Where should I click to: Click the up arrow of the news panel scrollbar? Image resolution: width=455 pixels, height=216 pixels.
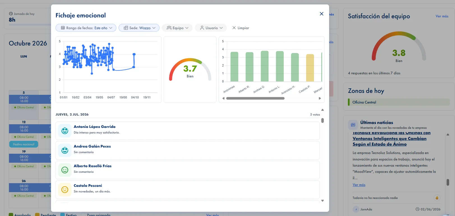pos(448,135)
